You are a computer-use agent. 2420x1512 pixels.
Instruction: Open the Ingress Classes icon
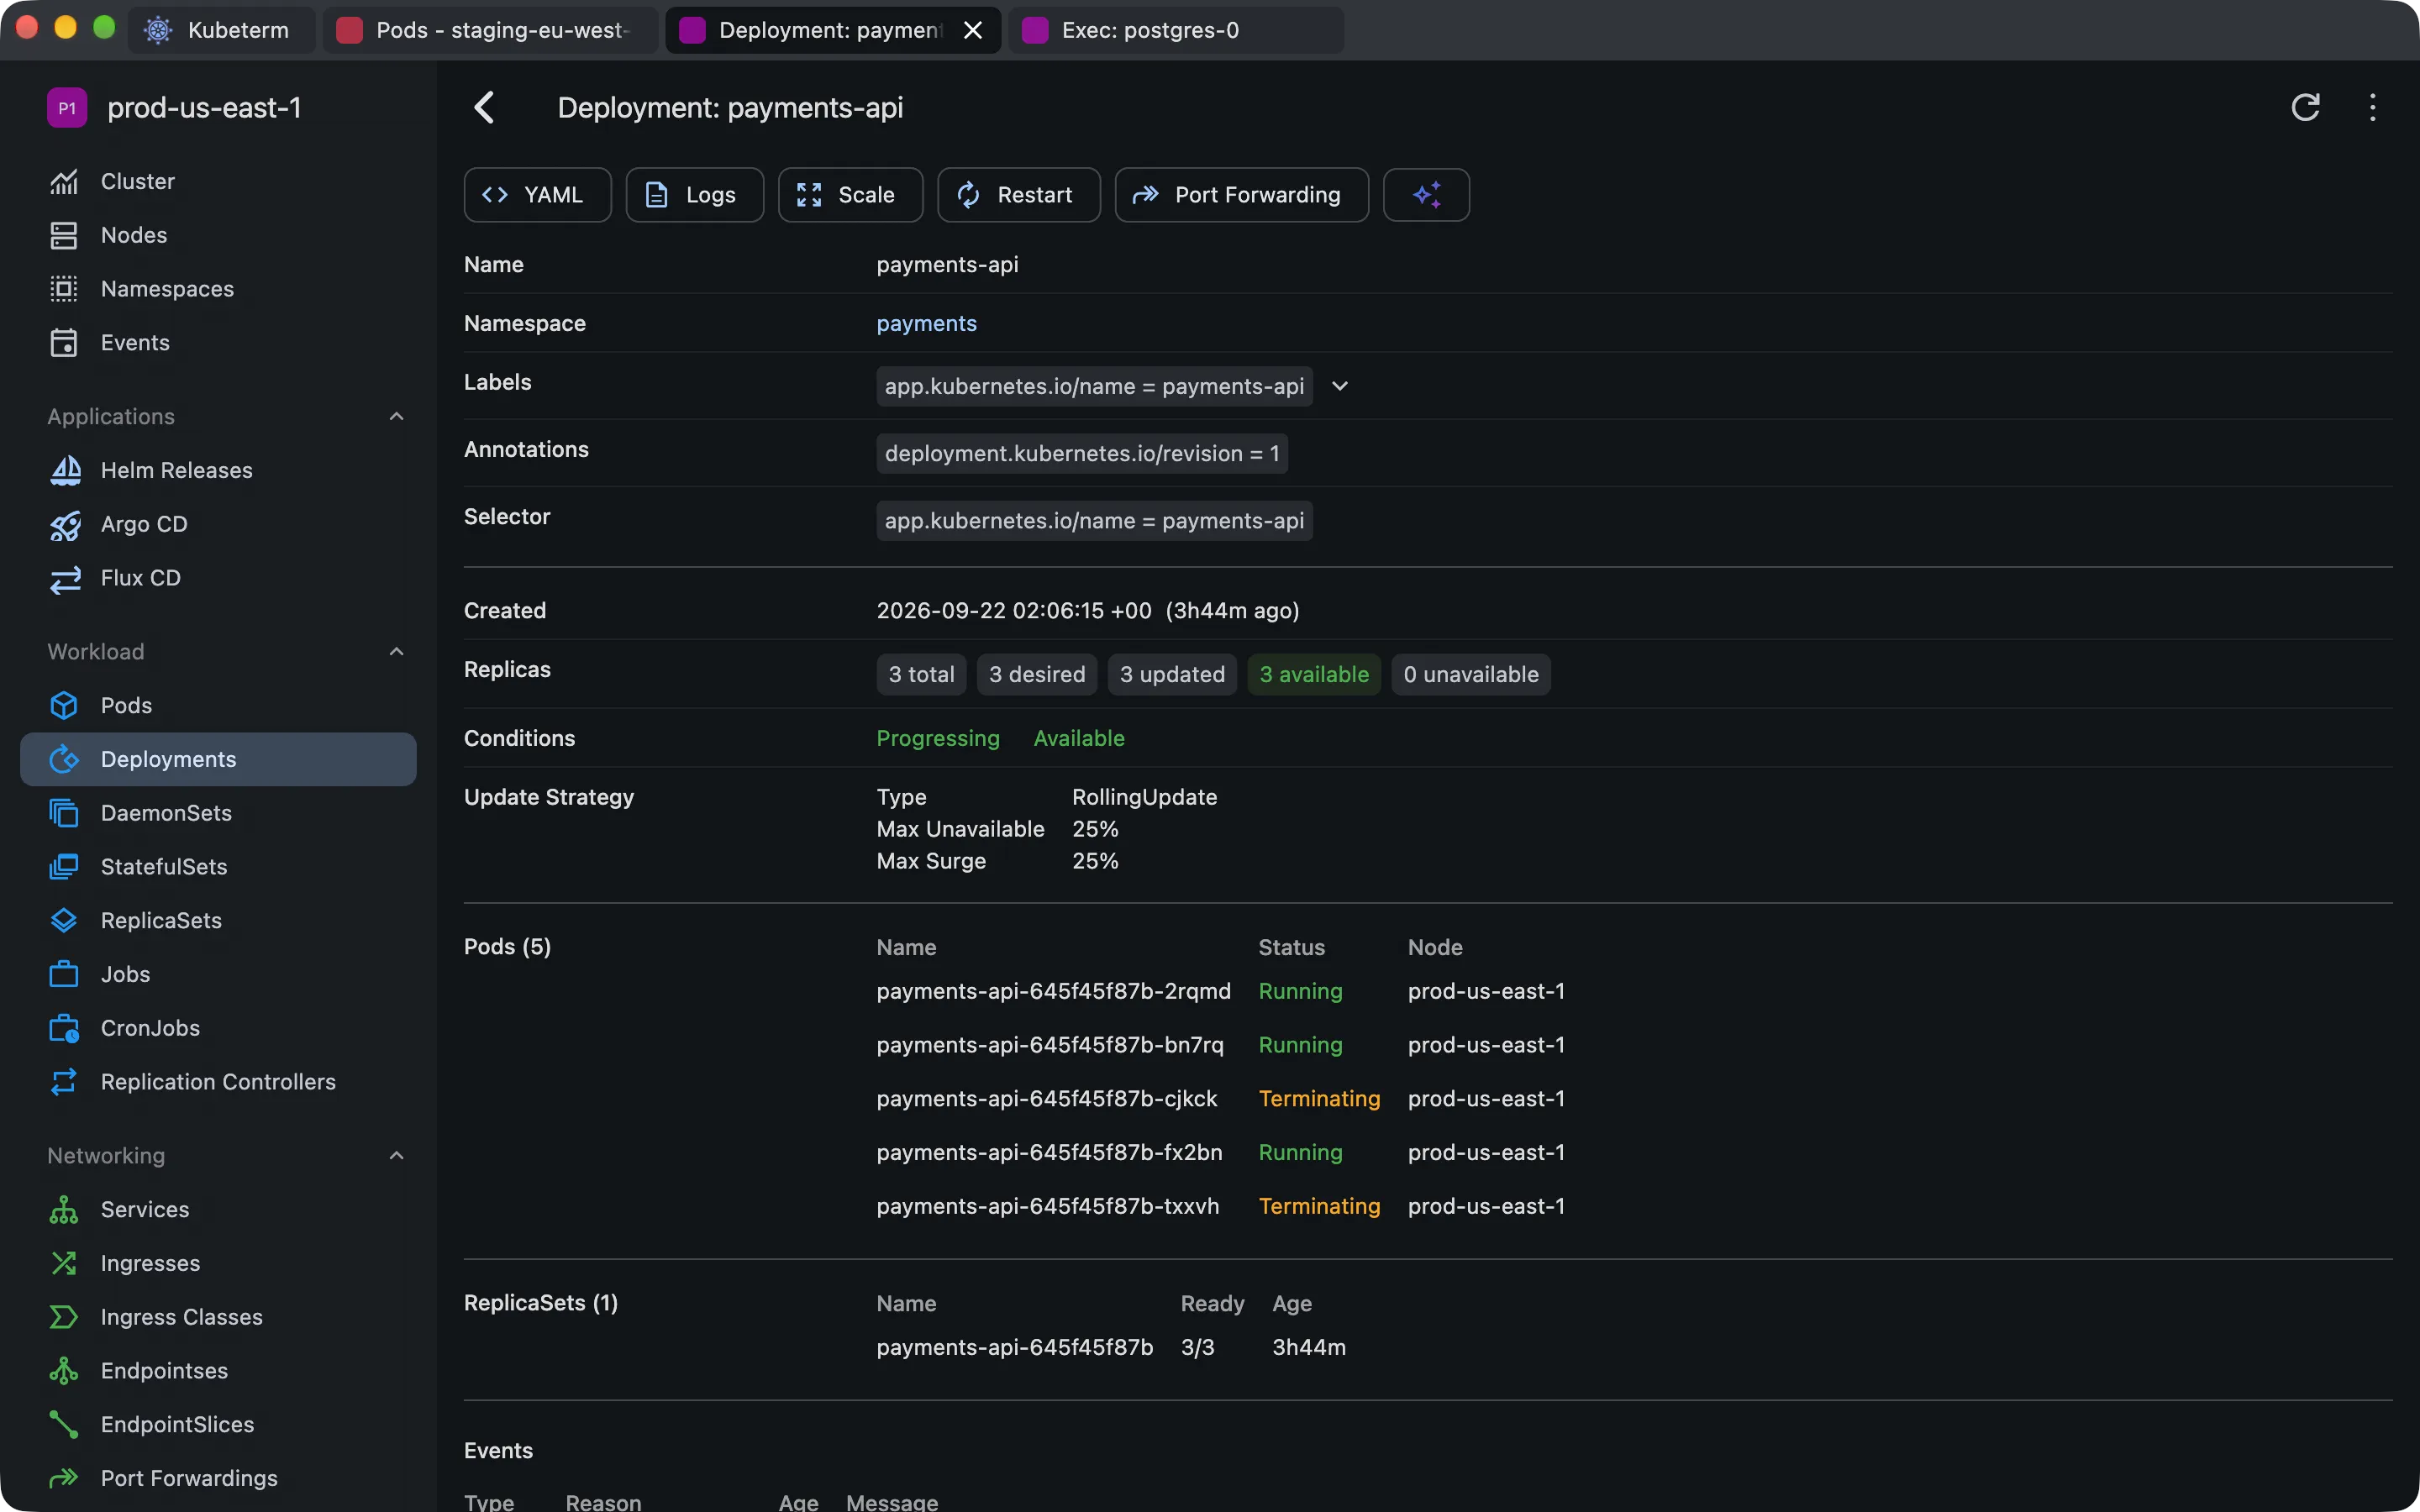(64, 1317)
